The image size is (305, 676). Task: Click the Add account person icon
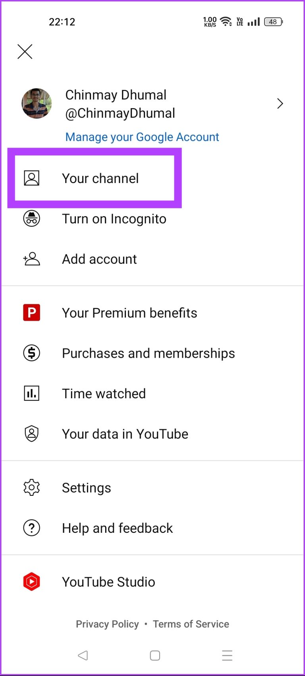coord(31,259)
